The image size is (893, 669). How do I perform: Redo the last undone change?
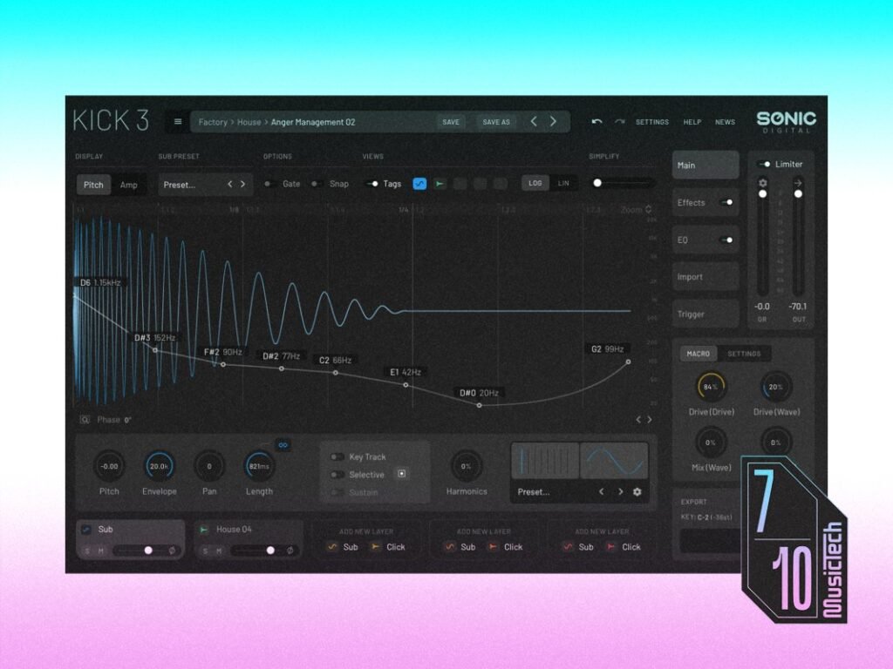(620, 122)
